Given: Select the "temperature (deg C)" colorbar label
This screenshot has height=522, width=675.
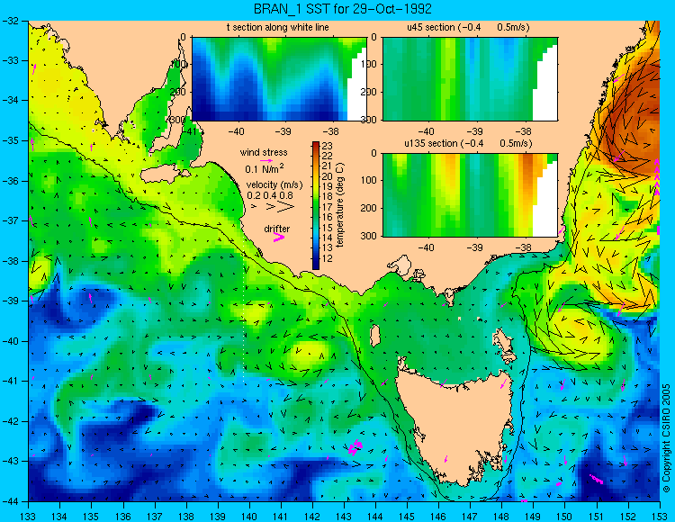Looking at the screenshot, I should 340,205.
